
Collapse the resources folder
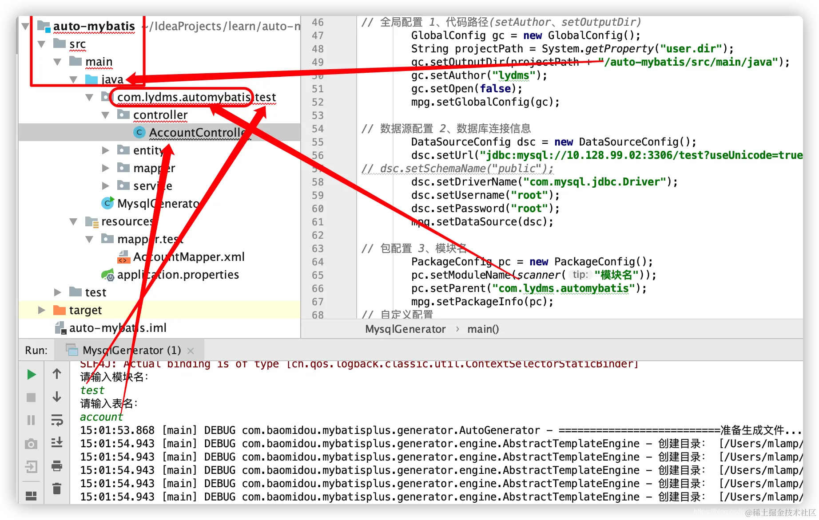coord(73,221)
